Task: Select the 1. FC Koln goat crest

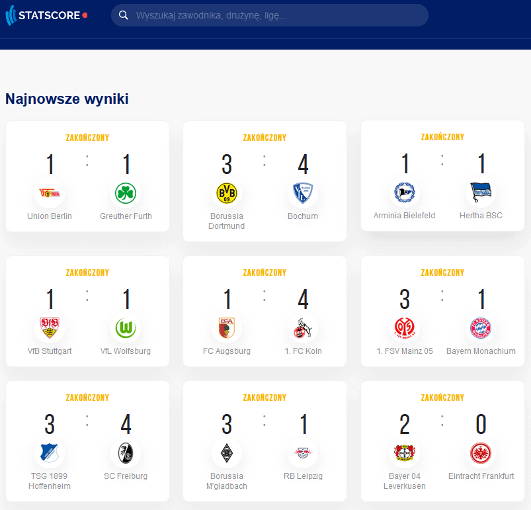Action: (303, 328)
